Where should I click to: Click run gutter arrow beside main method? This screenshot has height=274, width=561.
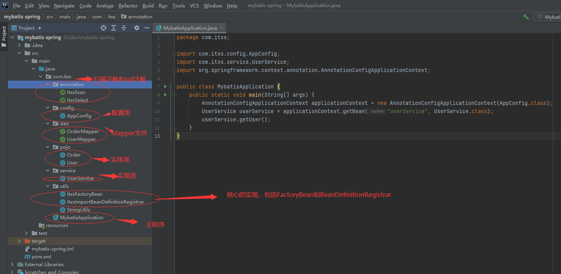pyautogui.click(x=165, y=95)
